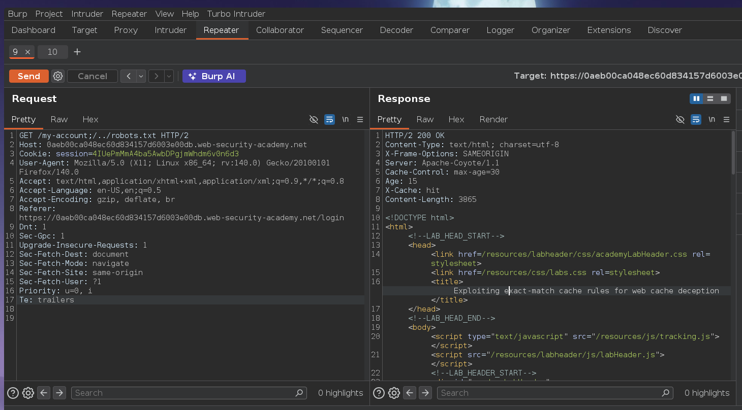The height and width of the screenshot is (410, 742).
Task: Open forward history dropdown arrow
Action: 169,76
